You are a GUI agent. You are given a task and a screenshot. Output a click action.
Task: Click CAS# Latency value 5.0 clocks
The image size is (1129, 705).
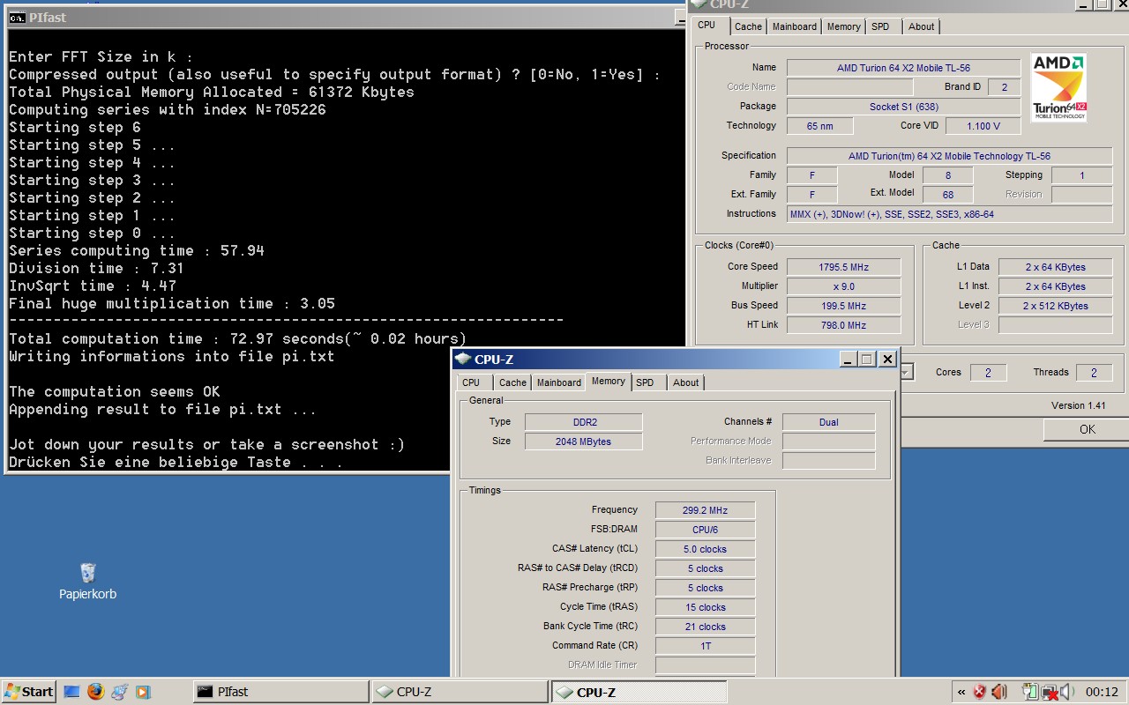click(705, 549)
